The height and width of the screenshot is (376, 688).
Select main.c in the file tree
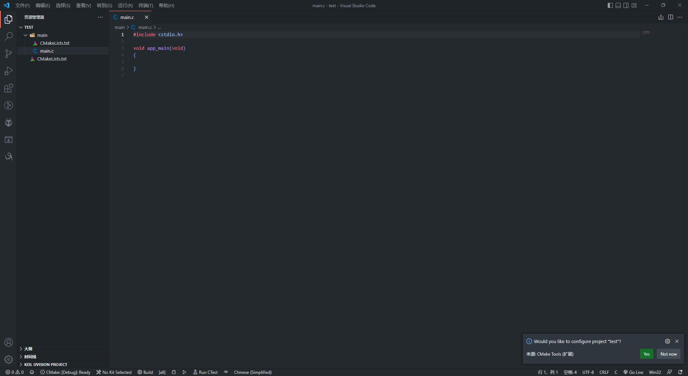pos(63,51)
